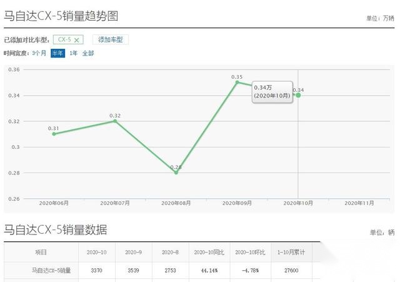This screenshot has height=282, width=400.
Task: Click table header 2020-8
Action: tap(170, 252)
